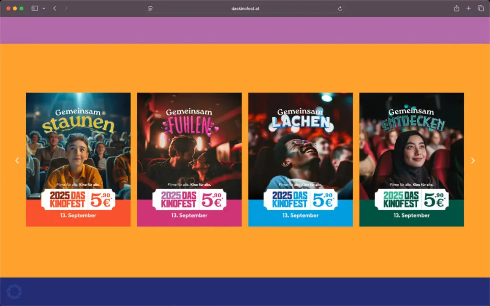The height and width of the screenshot is (306, 490).
Task: Navigate back with the left browser arrow
Action: tap(54, 8)
